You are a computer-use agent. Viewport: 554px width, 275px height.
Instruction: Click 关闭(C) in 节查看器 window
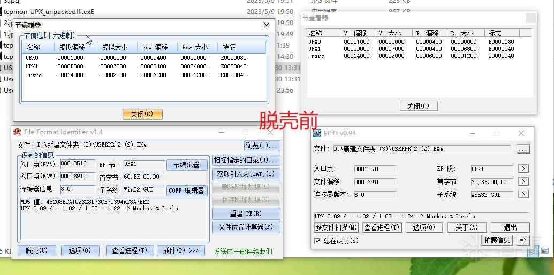(419, 106)
